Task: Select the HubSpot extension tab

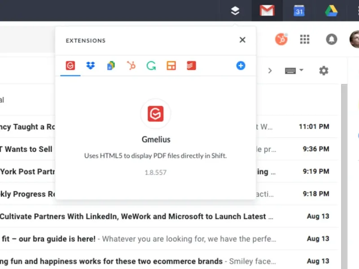Action: [131, 65]
